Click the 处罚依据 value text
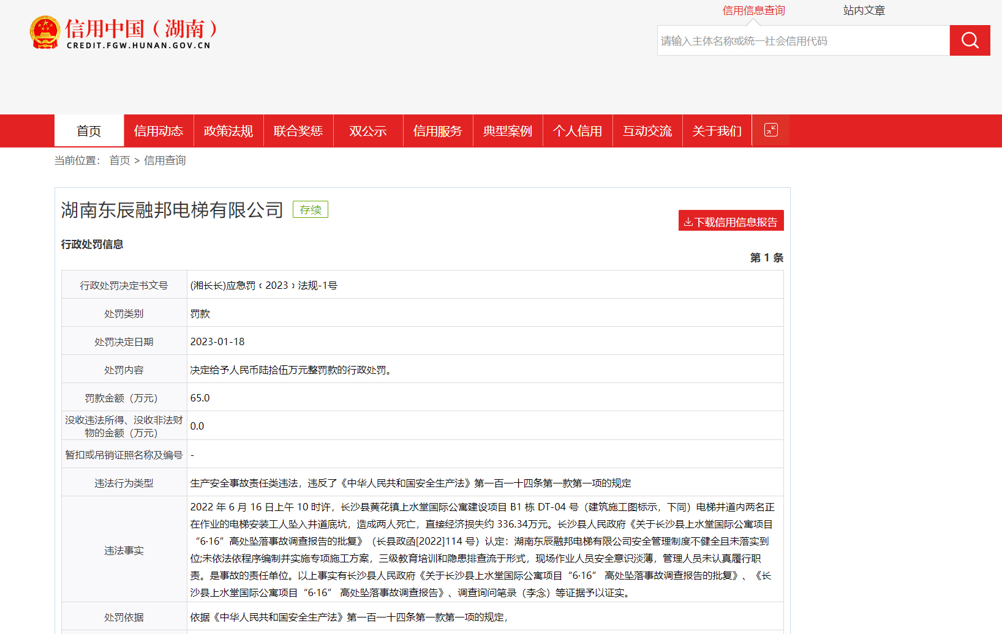Screen dimensions: 1002x634 [x=349, y=617]
